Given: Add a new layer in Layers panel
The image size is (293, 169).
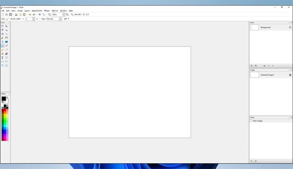Looking at the screenshot, I should 252,66.
